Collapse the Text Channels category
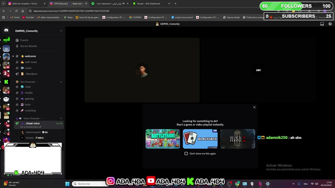This screenshot has width=335, height=188. 27,82
